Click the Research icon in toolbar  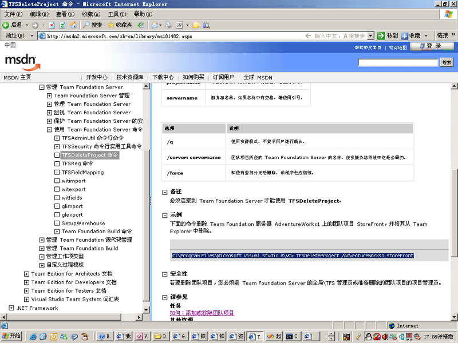click(207, 25)
